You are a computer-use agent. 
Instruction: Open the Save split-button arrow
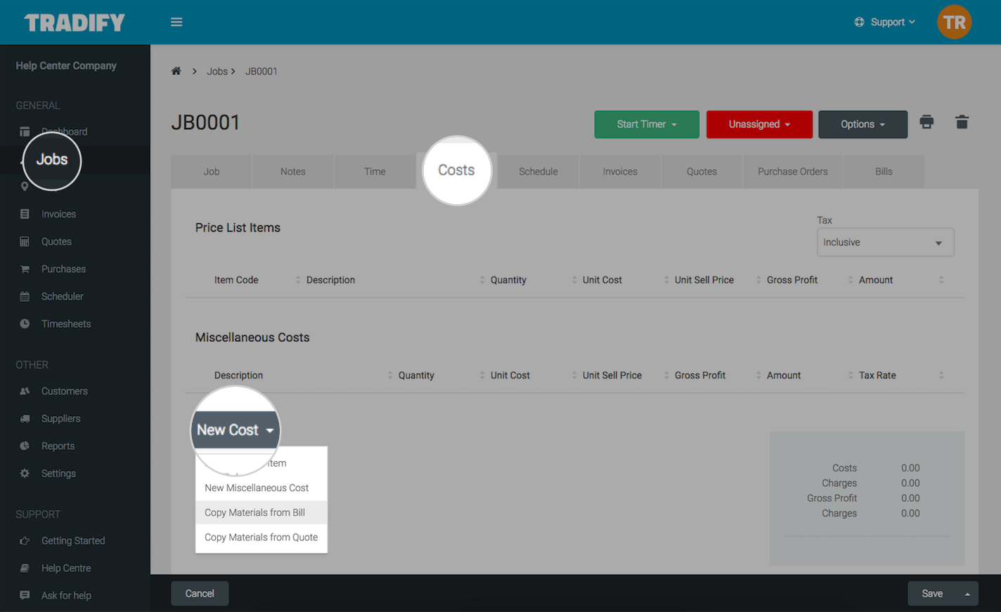coord(967,594)
